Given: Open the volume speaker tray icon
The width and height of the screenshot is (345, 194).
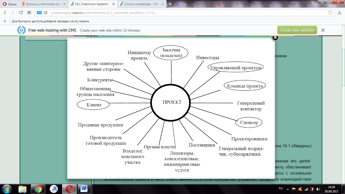Looking at the screenshot, I should click(x=318, y=189).
